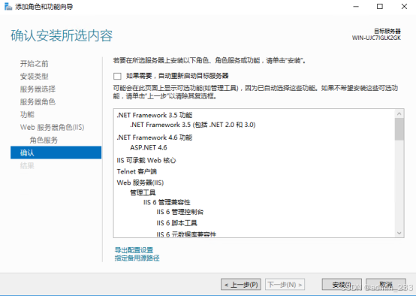416x296 pixels.
Task: Click the 取消 button
Action: coord(386,285)
